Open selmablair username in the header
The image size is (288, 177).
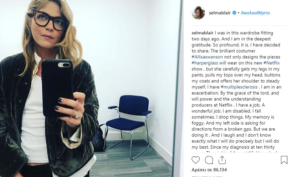coord(220,13)
